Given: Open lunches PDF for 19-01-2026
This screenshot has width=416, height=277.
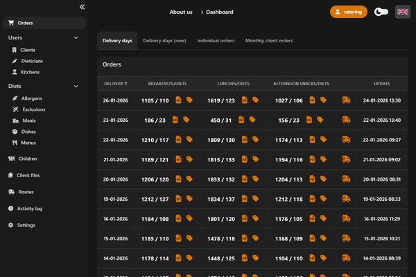Looking at the screenshot, I should (x=243, y=199).
